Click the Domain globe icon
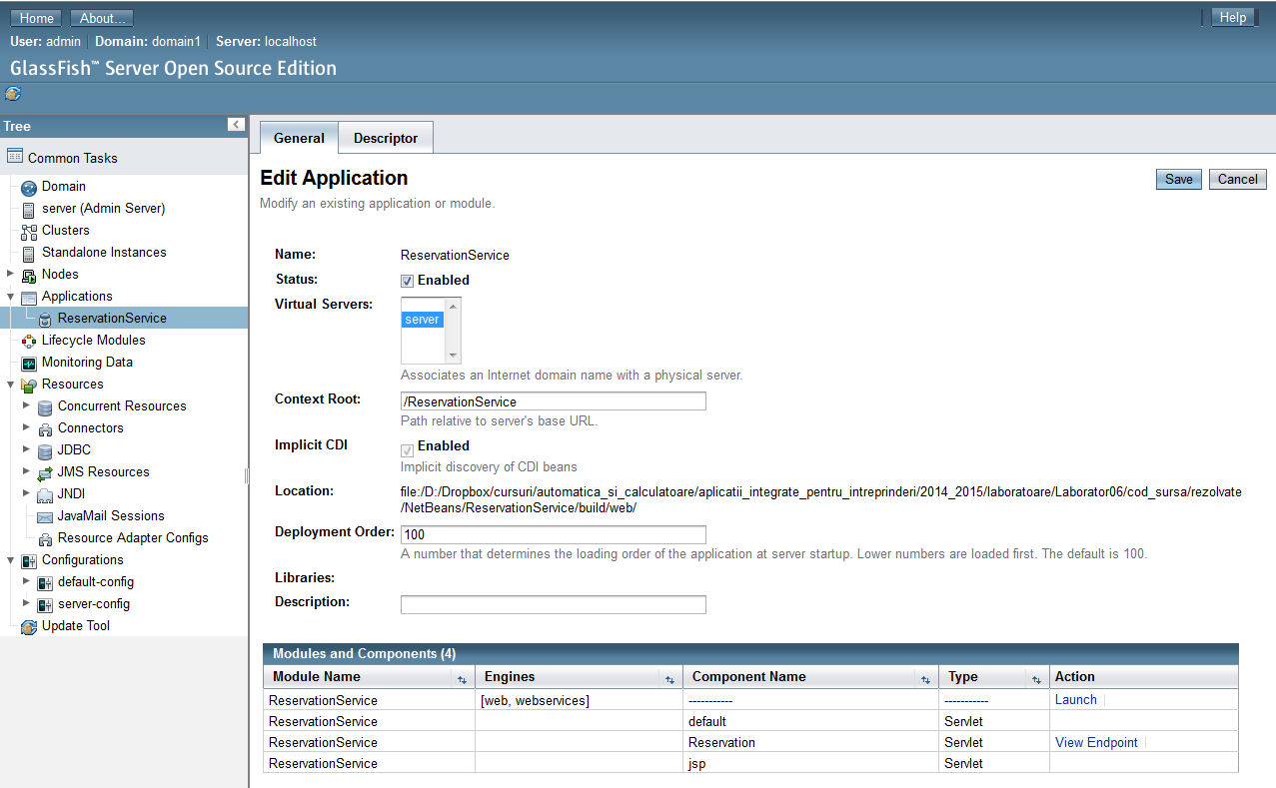This screenshot has height=788, width=1276. [x=29, y=187]
